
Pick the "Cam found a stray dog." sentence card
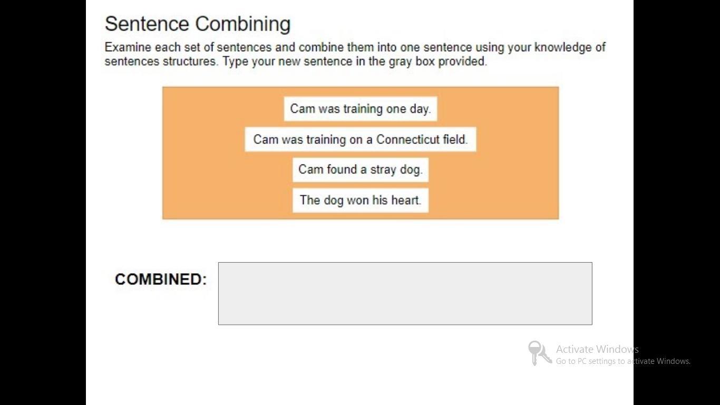point(361,169)
